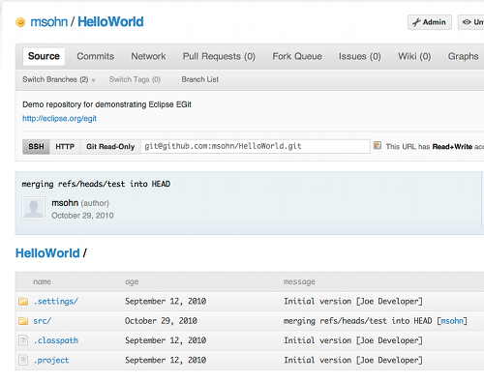484x382 pixels.
Task: Open the Network tab
Action: point(148,56)
